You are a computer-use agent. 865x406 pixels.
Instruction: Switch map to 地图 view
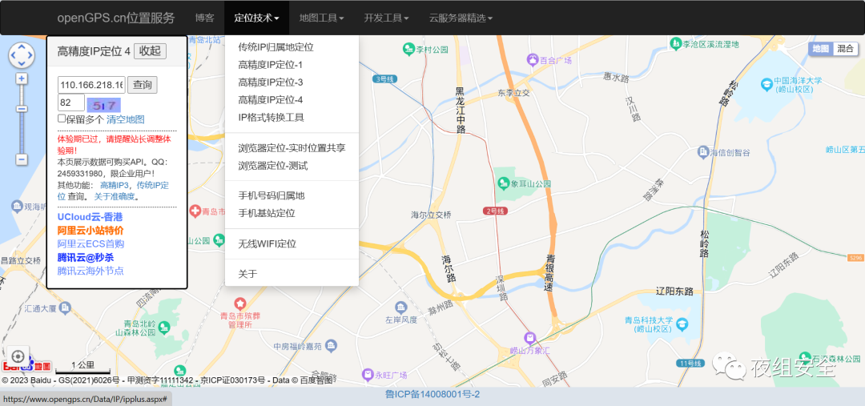pos(821,49)
